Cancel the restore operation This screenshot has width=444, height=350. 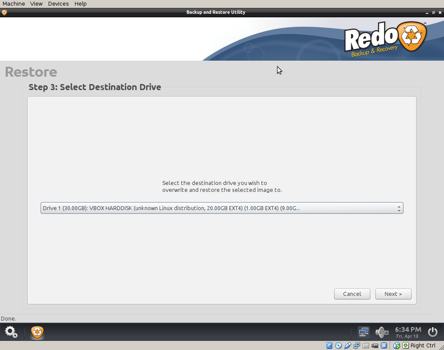click(x=352, y=294)
